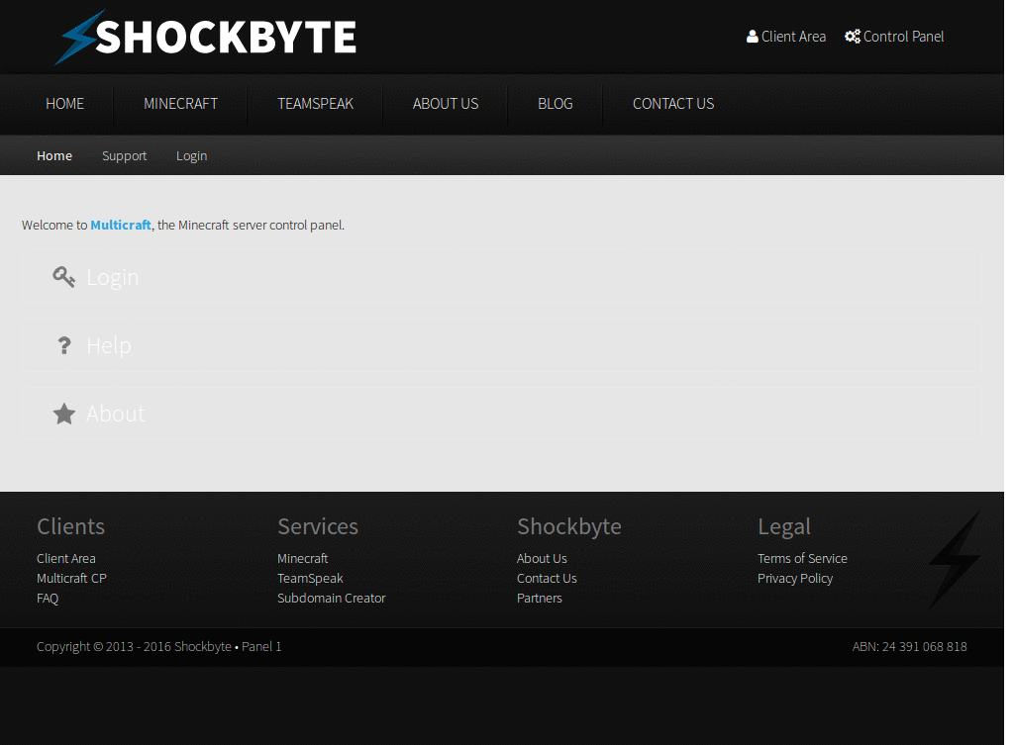Go to HOME in the main navigation
The image size is (1014, 745).
click(x=64, y=103)
